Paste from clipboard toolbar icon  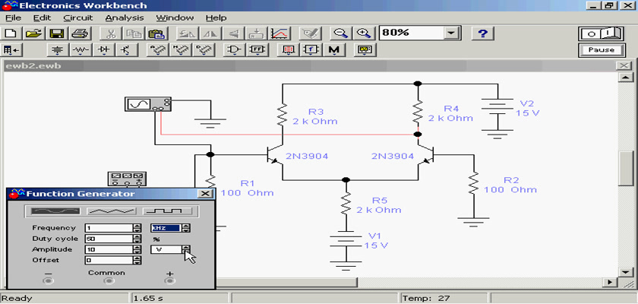[156, 33]
